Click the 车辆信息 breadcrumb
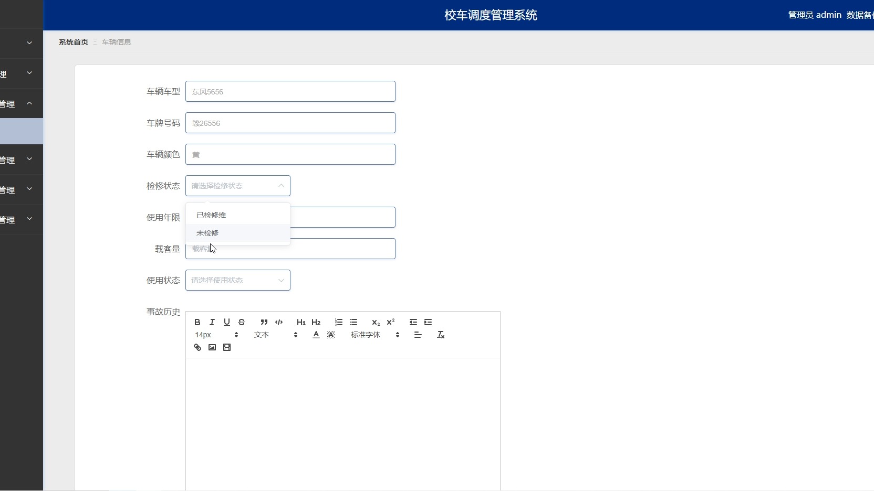Image resolution: width=874 pixels, height=491 pixels. coord(117,42)
